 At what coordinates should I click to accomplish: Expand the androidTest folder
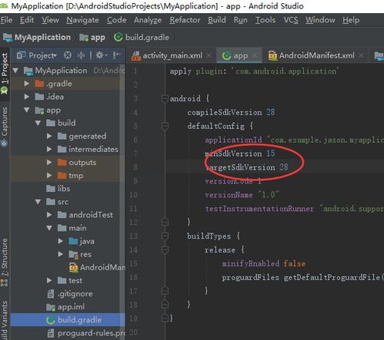pyautogui.click(x=49, y=215)
